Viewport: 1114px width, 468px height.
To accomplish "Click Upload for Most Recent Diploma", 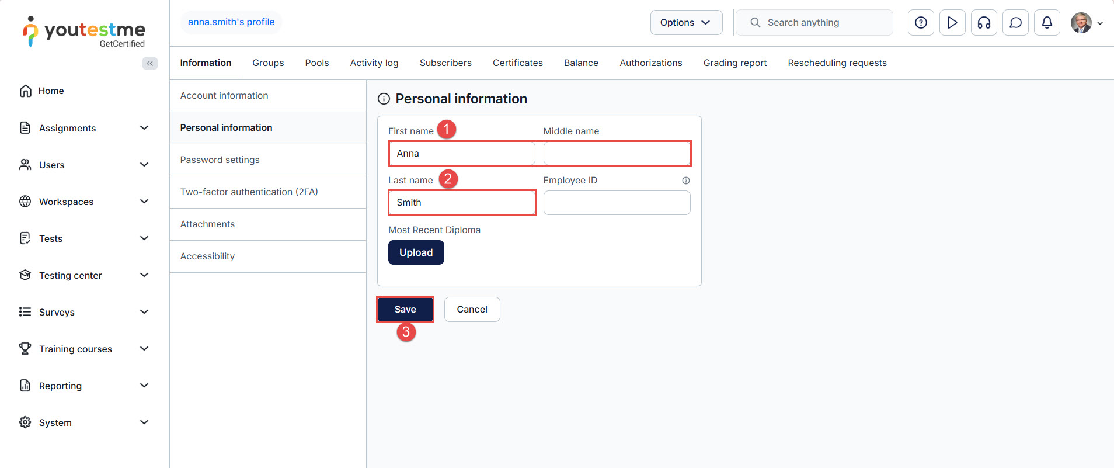I will (x=416, y=252).
